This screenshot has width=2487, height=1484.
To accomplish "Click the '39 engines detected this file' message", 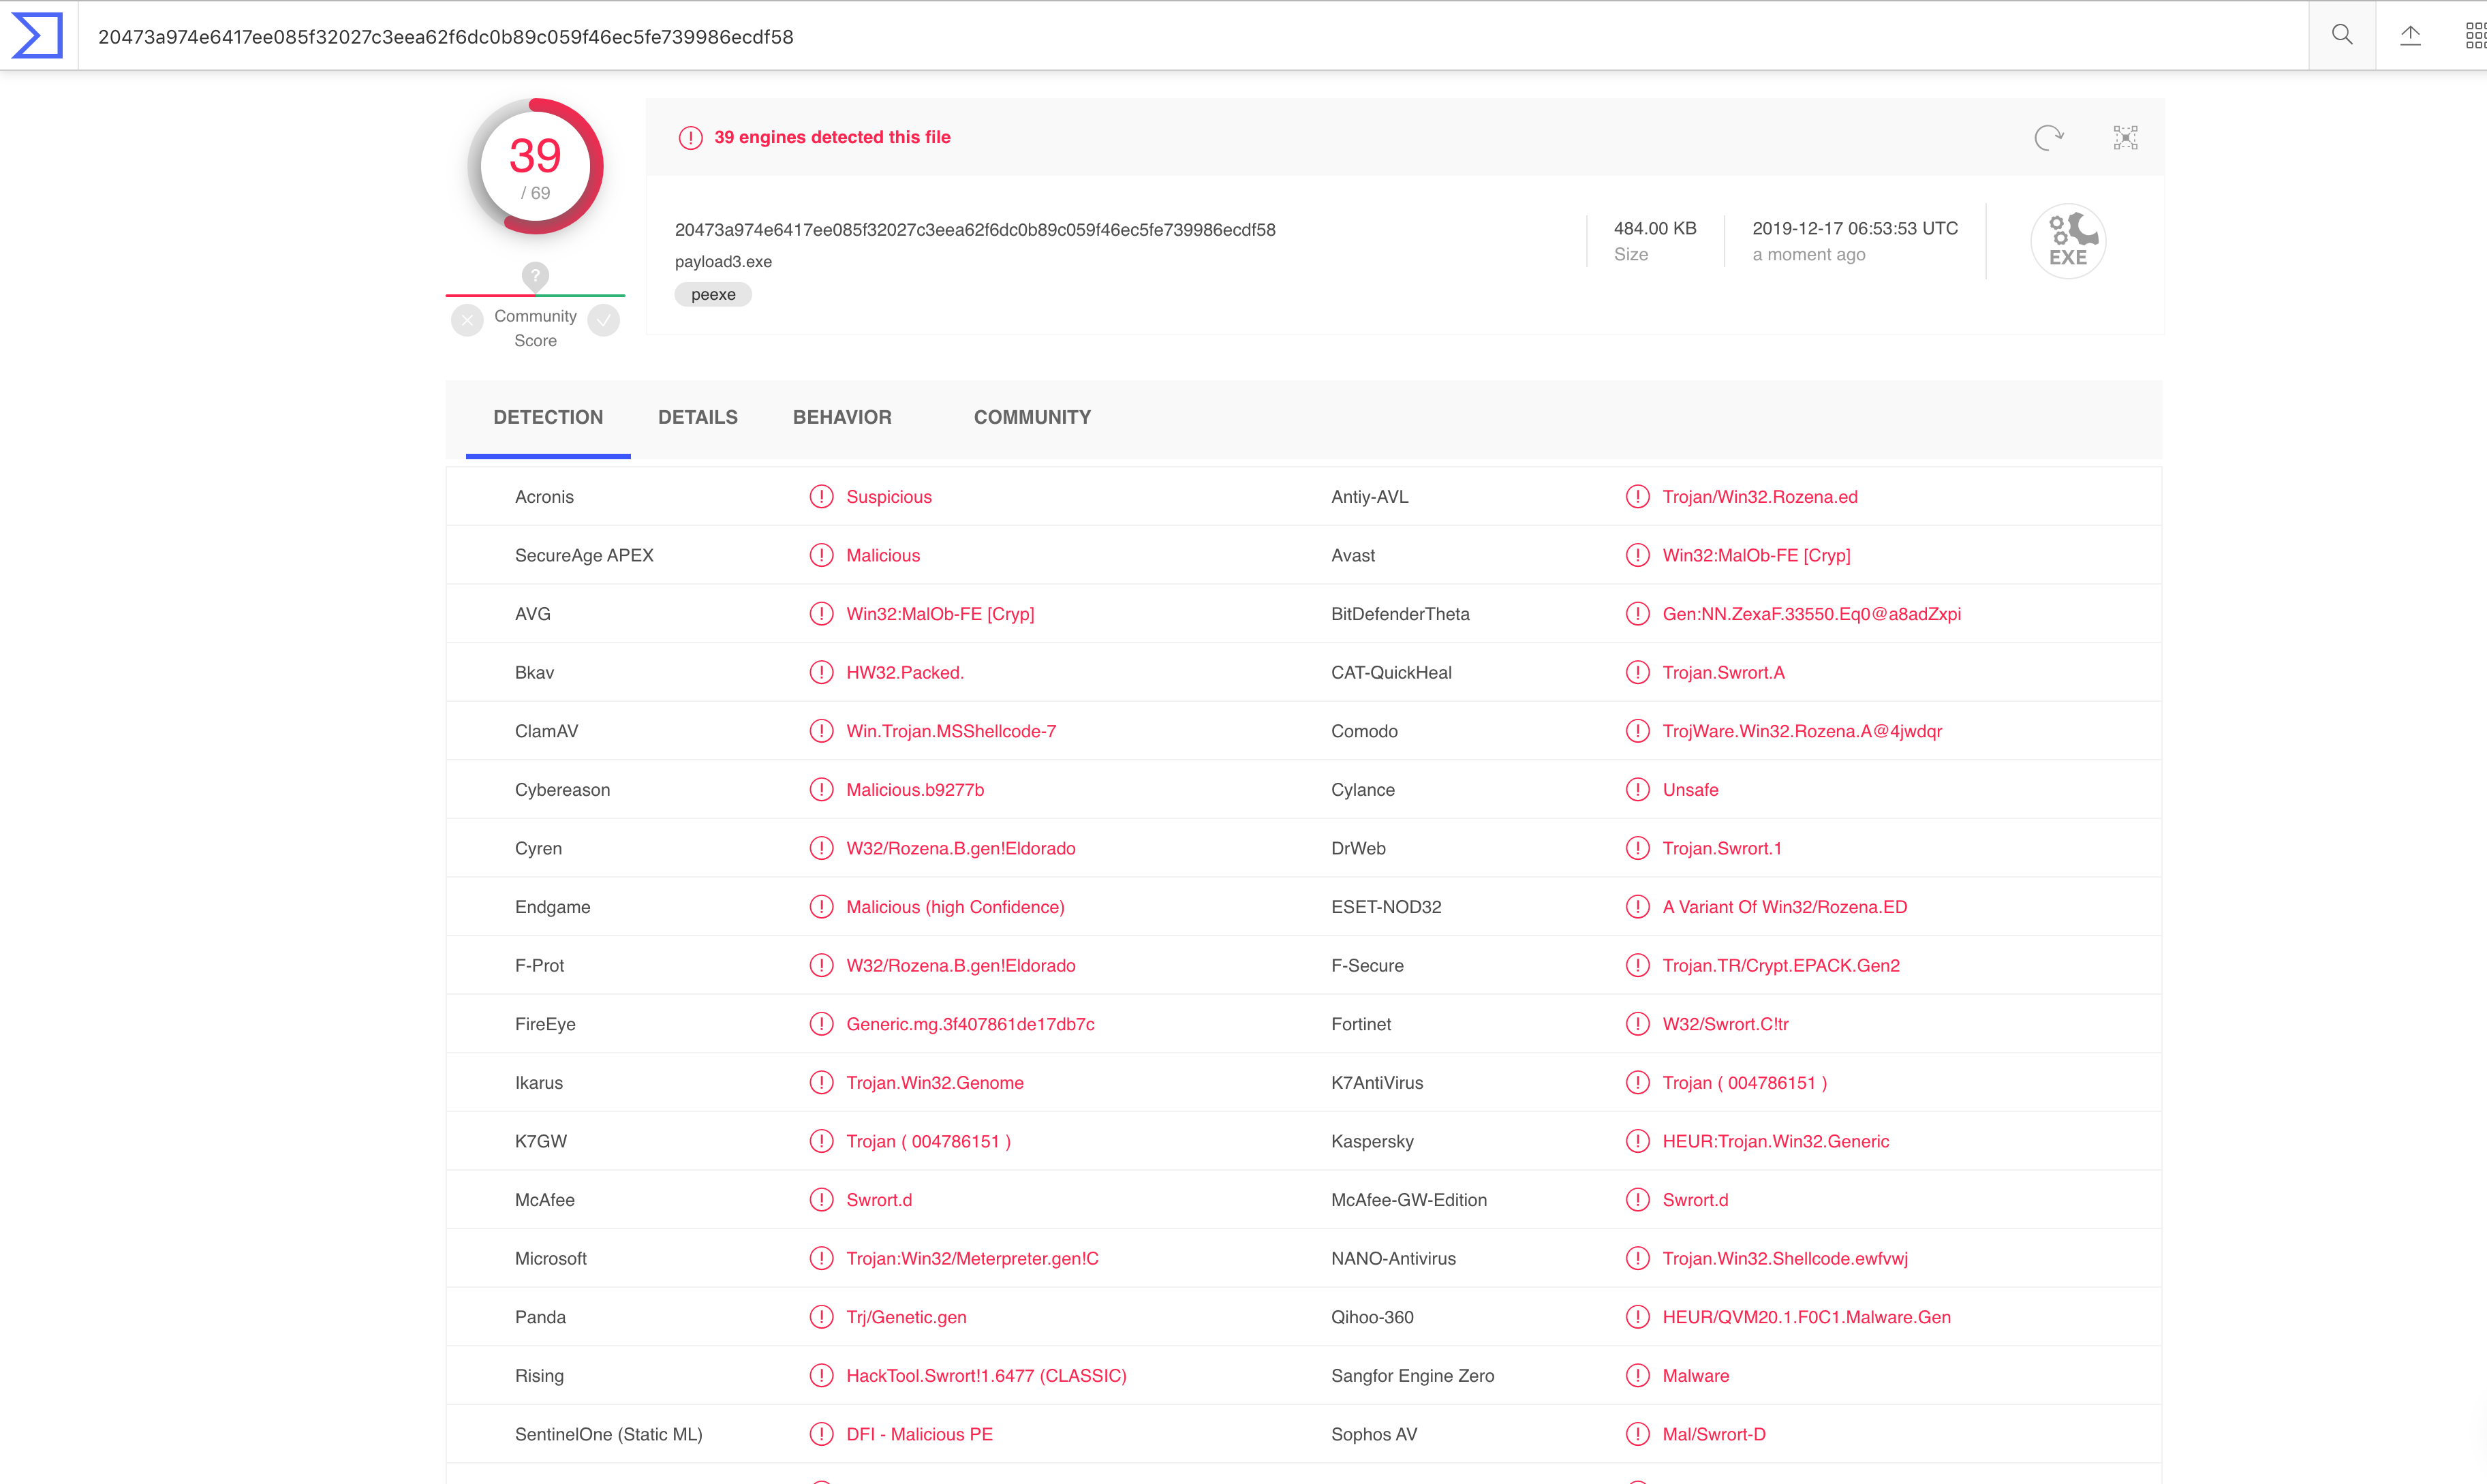I will coord(832,138).
